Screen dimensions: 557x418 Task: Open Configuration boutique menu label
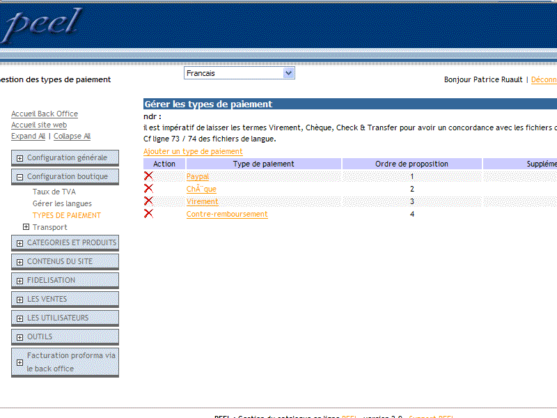tap(68, 176)
